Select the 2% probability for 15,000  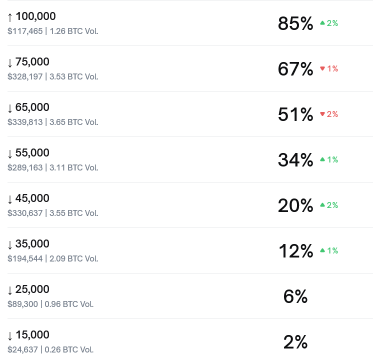pyautogui.click(x=295, y=342)
